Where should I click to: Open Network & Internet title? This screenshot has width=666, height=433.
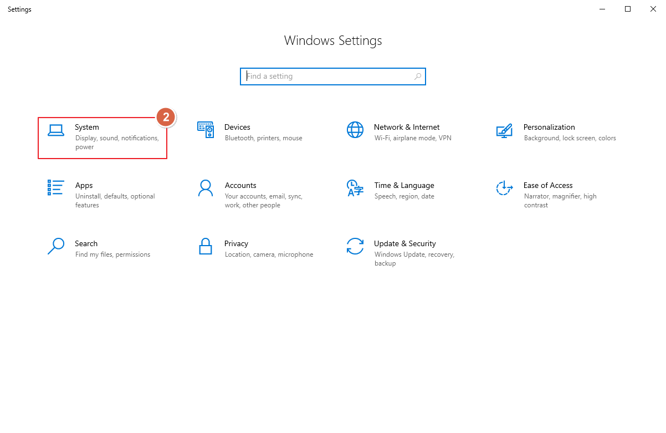407,127
